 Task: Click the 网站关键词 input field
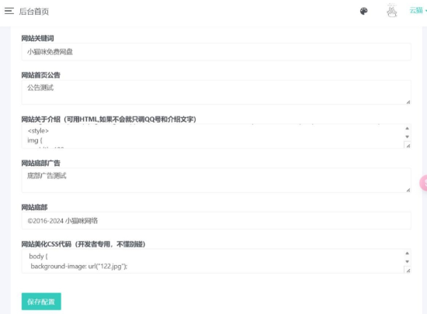[x=217, y=52]
